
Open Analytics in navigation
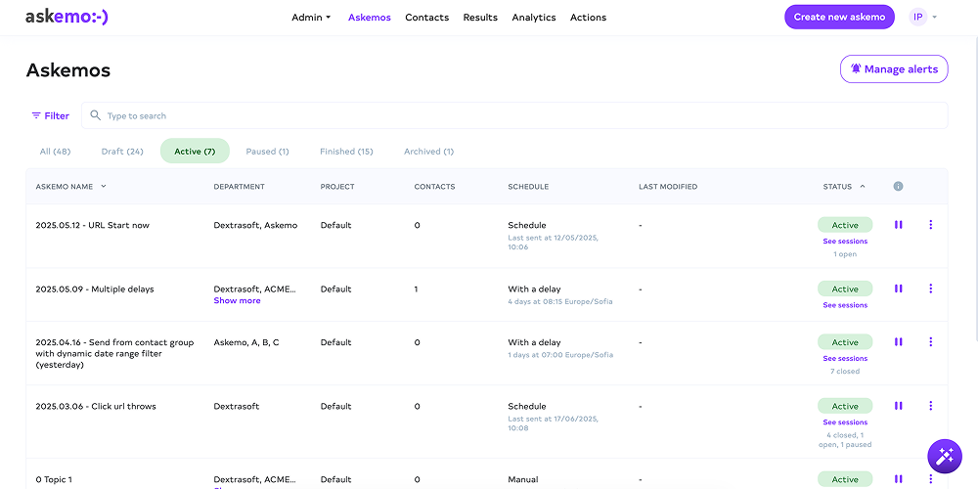[x=534, y=18]
